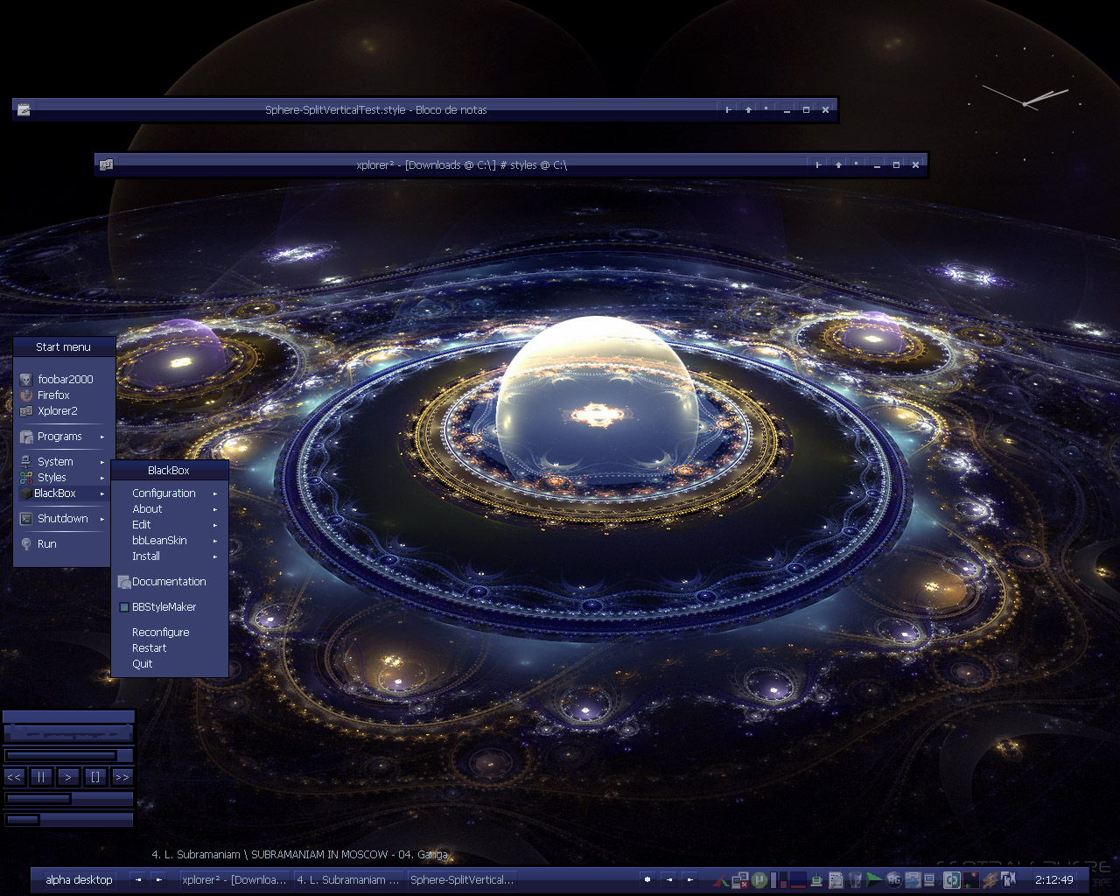Expand the System submenu
This screenshot has width=1120, height=896.
point(65,461)
